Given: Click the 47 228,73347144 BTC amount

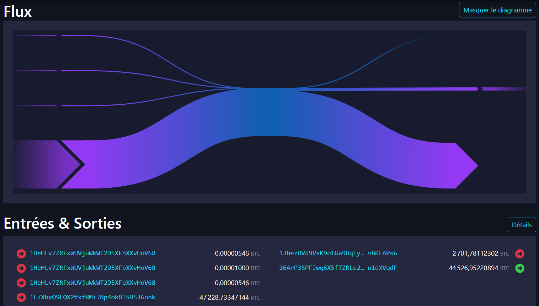Looking at the screenshot, I should point(224,297).
